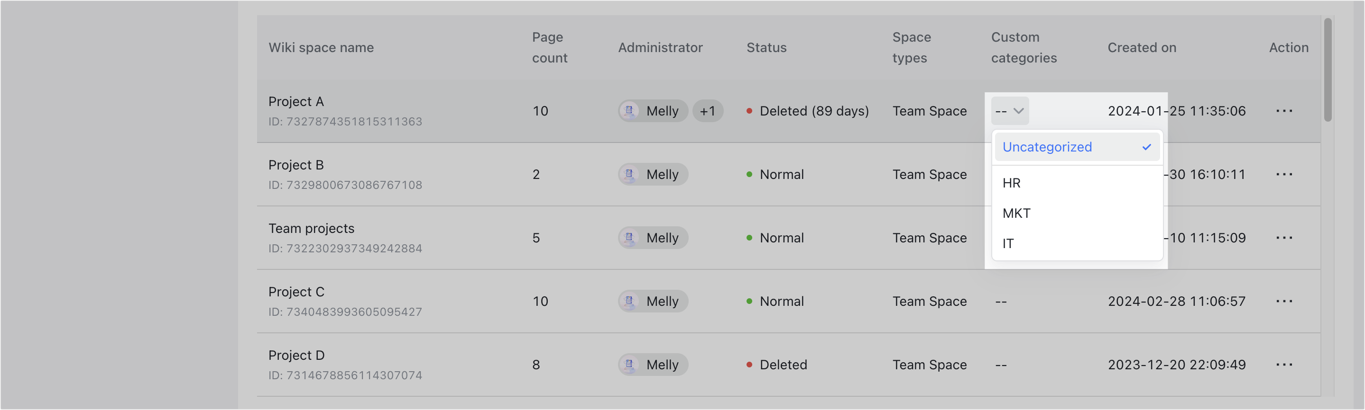Select Uncategorized in the category menu
Viewport: 1365px width, 410px height.
(x=1047, y=147)
